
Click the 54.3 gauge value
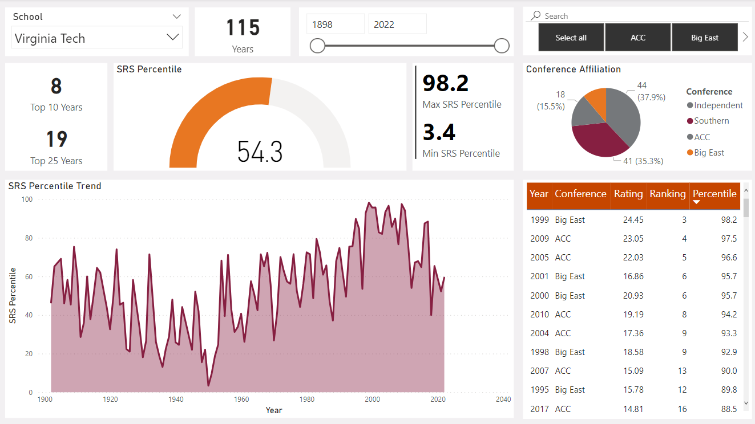point(260,152)
